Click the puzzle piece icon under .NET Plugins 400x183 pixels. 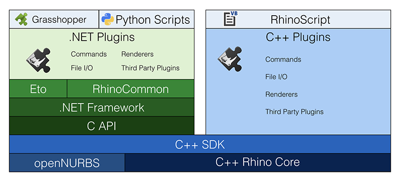[38, 60]
